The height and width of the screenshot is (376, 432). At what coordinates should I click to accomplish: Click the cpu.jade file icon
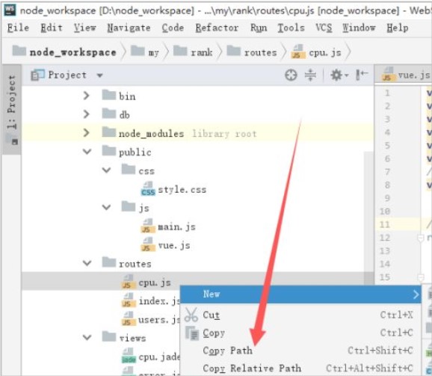129,356
